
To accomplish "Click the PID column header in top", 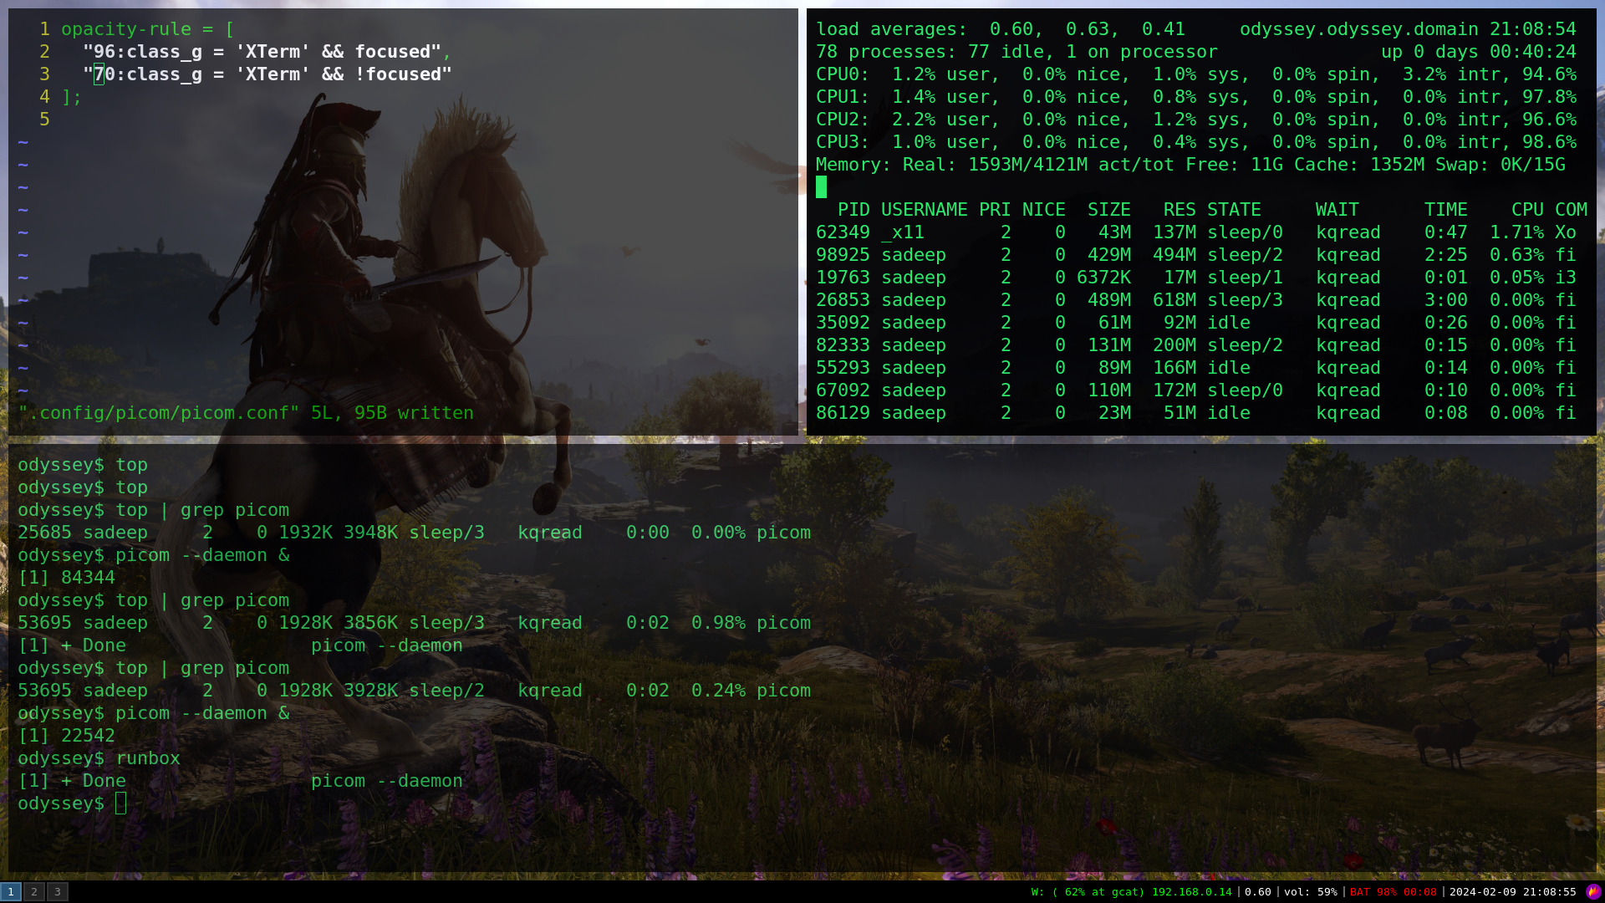I will pos(853,210).
